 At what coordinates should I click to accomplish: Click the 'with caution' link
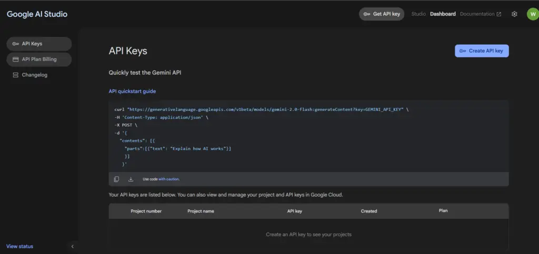click(x=169, y=179)
